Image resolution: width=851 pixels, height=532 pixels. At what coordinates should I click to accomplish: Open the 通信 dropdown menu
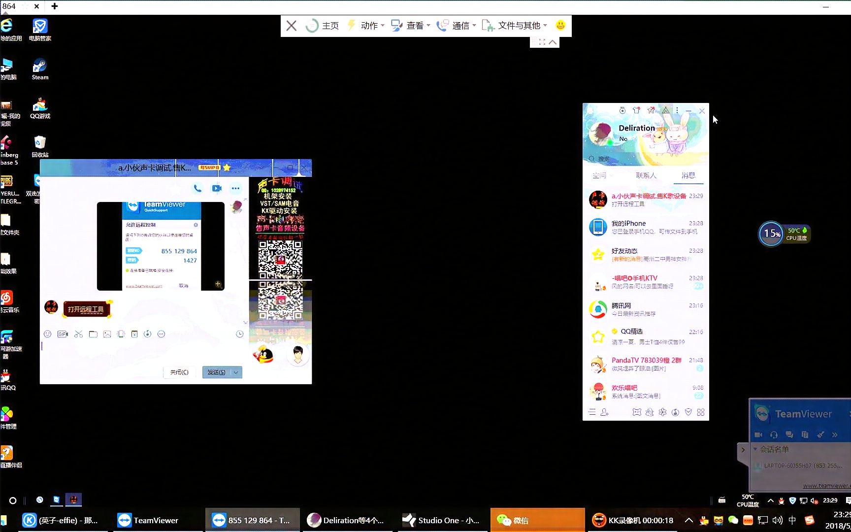coord(457,26)
